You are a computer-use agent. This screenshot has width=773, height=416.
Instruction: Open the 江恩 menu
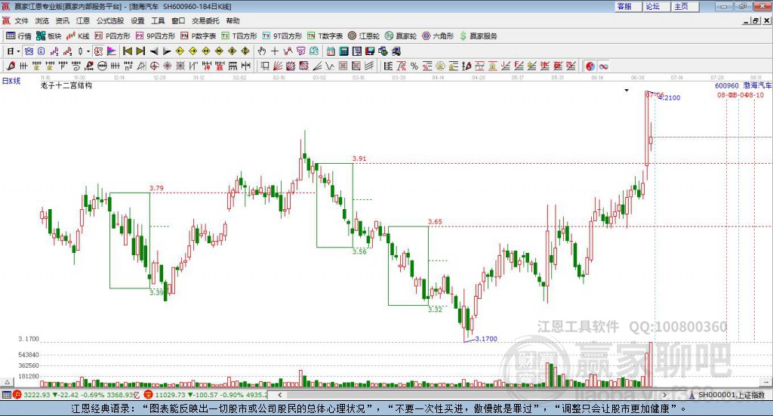pos(83,20)
